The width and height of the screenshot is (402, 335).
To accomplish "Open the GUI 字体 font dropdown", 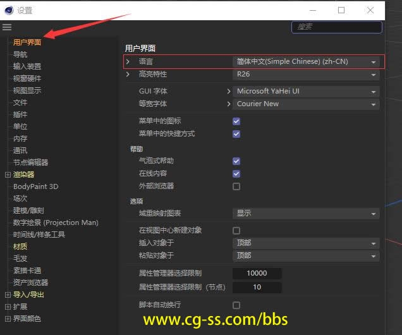I will click(x=307, y=92).
